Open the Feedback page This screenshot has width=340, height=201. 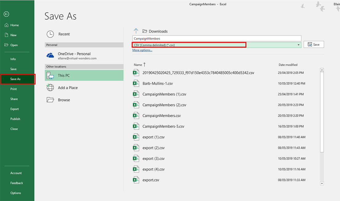coord(17,183)
